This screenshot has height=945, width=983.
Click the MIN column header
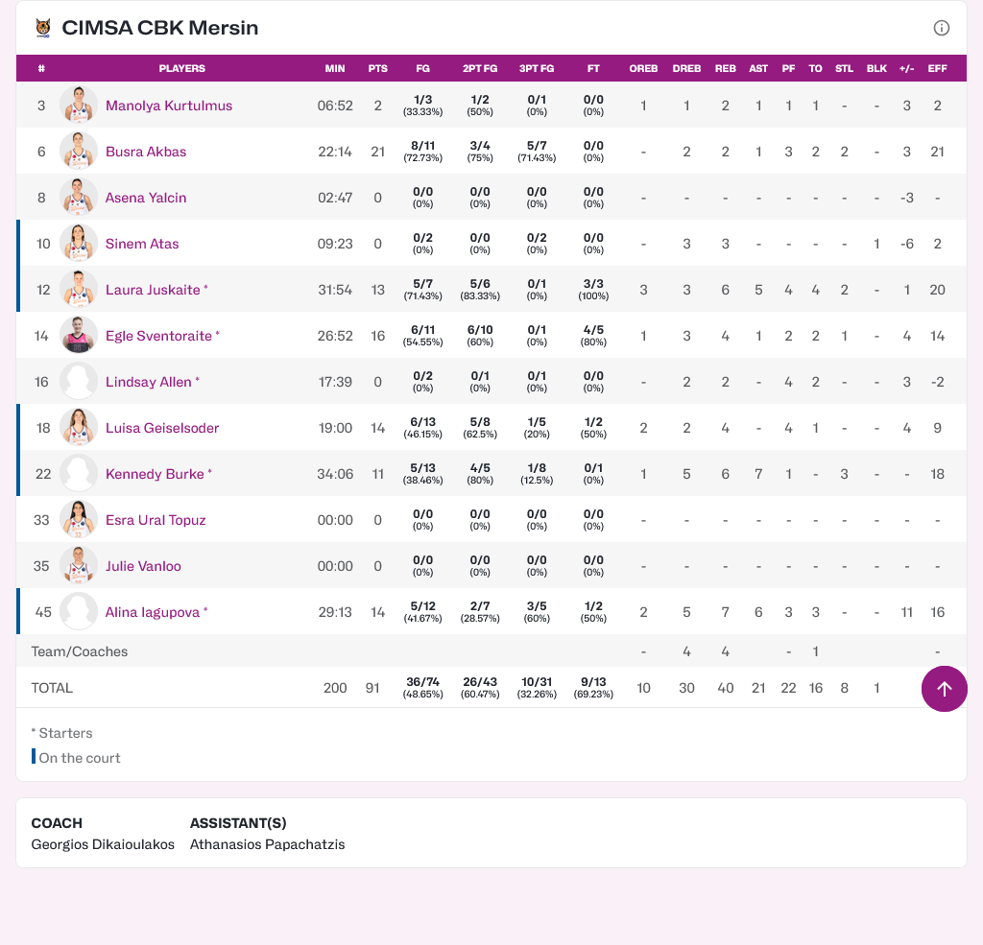pos(335,69)
